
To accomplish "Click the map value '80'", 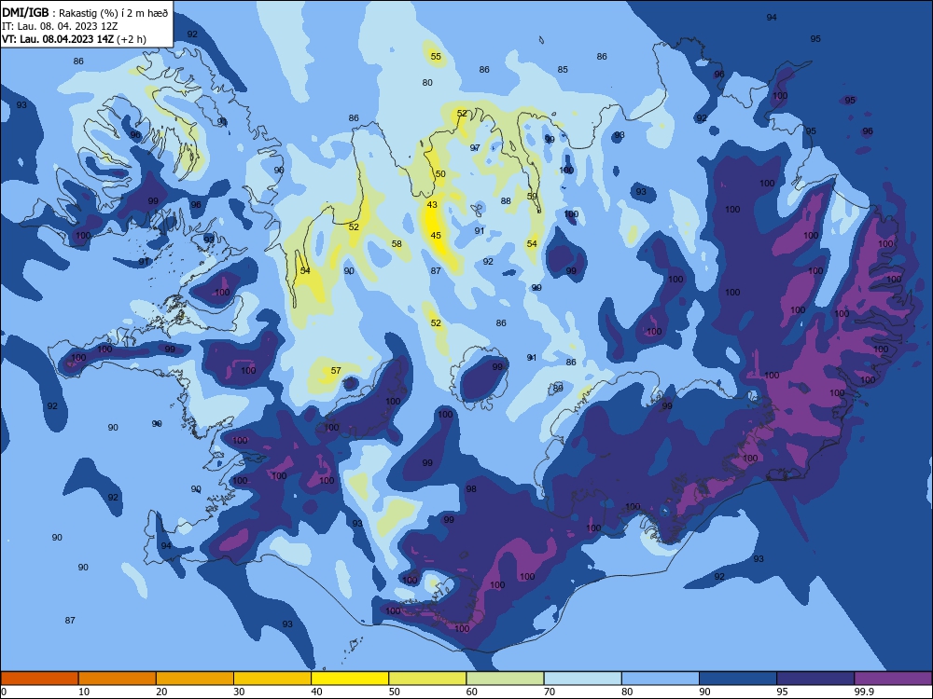I will (x=427, y=83).
